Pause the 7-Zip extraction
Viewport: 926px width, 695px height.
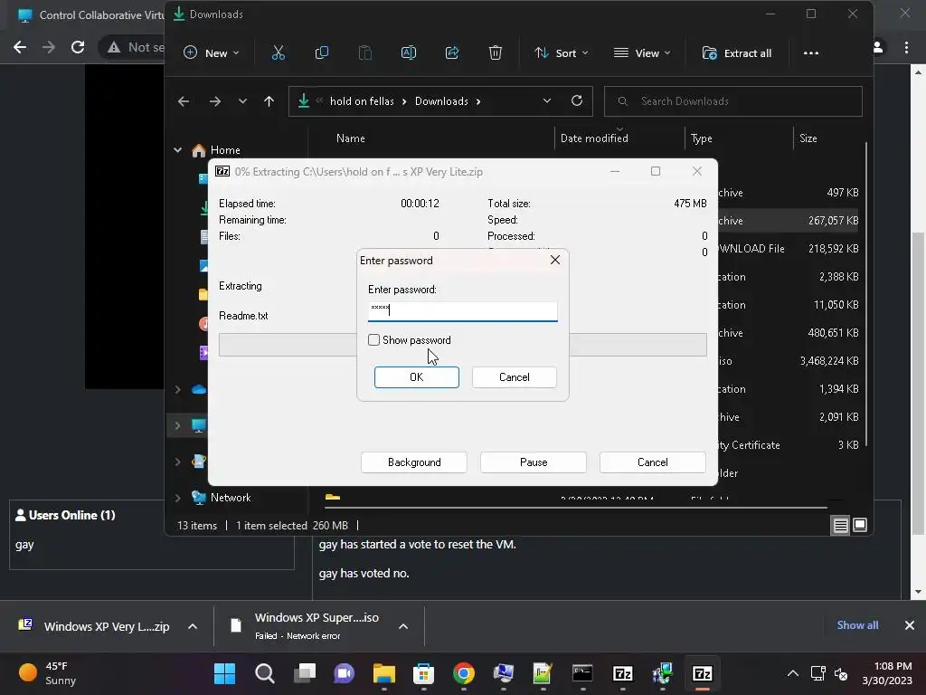point(534,462)
